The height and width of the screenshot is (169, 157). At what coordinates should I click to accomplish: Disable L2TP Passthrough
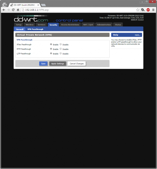pos(61,53)
